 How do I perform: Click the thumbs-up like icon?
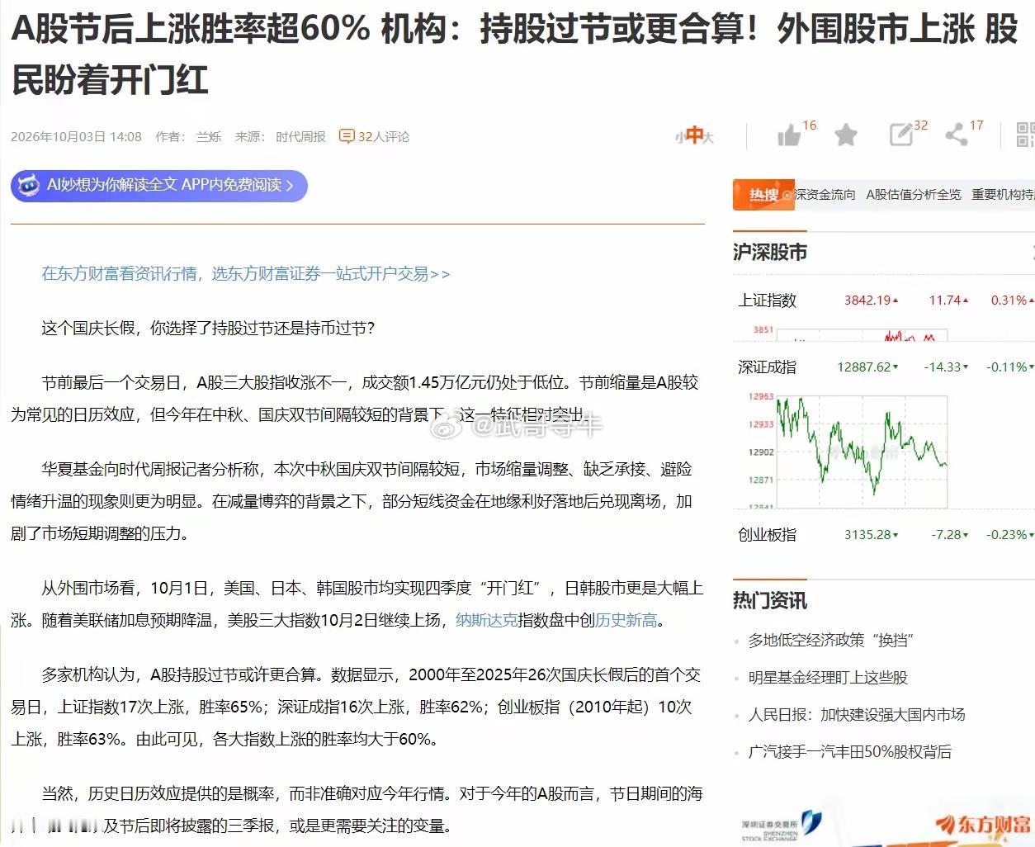coord(789,135)
